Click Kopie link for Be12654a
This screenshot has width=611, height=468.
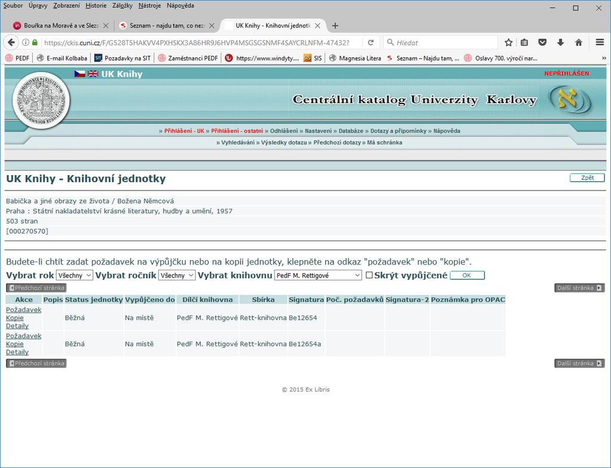pyautogui.click(x=15, y=344)
